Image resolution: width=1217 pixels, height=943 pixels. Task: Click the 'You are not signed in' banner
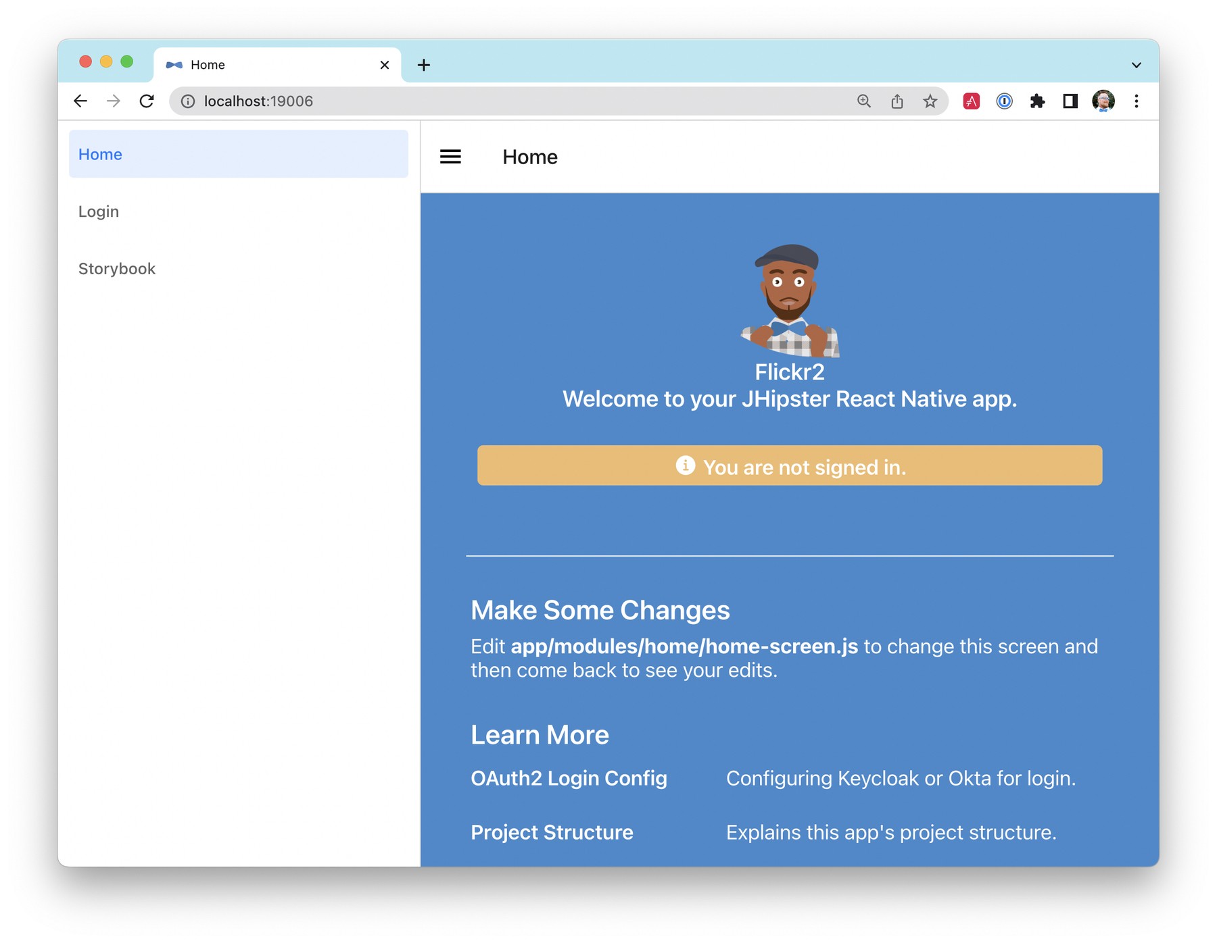790,465
